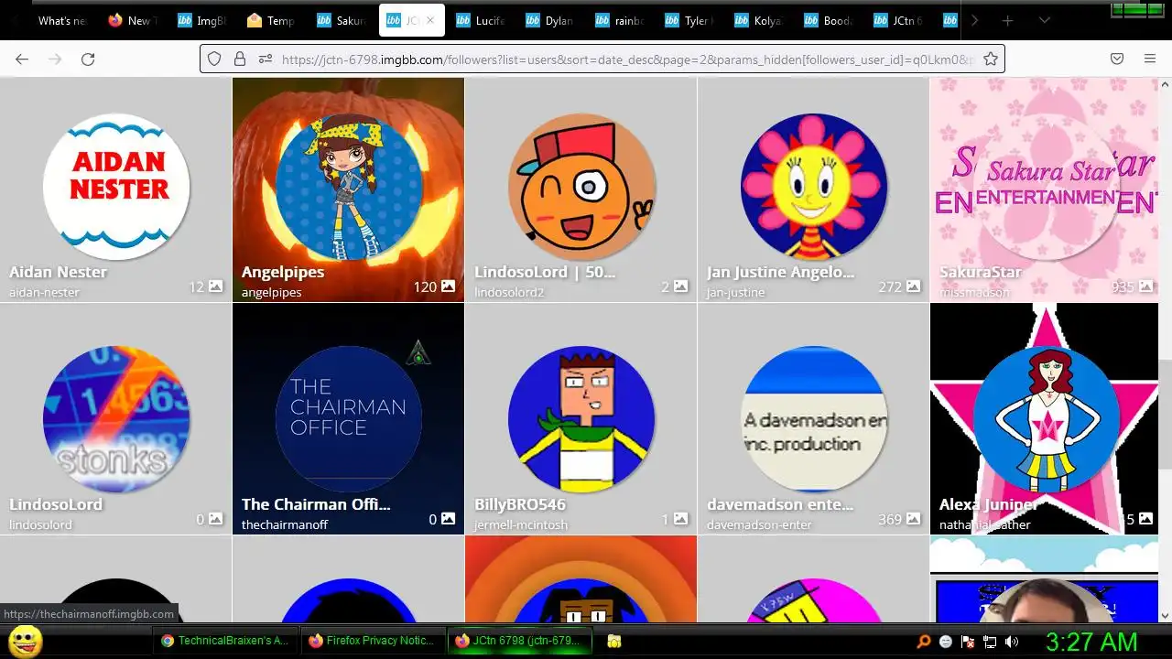Open BillyBRO546 cartoon avatar
Screen dimensions: 1172x659
click(581, 419)
